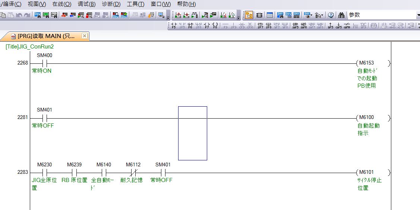This screenshot has height=210, width=420.
Task: Select the SM400 contact on rung 2268
Action: coord(44,63)
